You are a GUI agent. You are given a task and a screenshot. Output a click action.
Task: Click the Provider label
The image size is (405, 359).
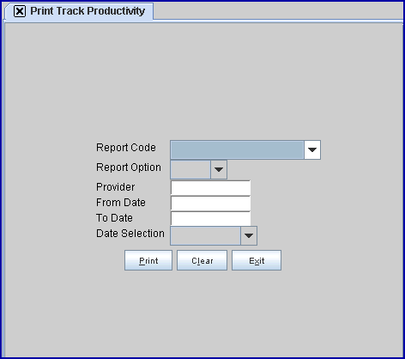click(x=116, y=187)
